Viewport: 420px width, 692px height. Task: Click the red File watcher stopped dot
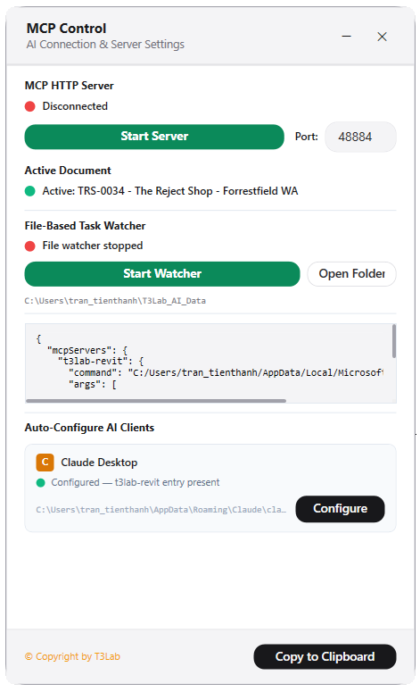click(x=30, y=246)
